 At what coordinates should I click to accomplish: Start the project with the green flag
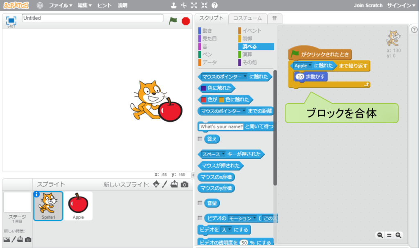tap(172, 19)
